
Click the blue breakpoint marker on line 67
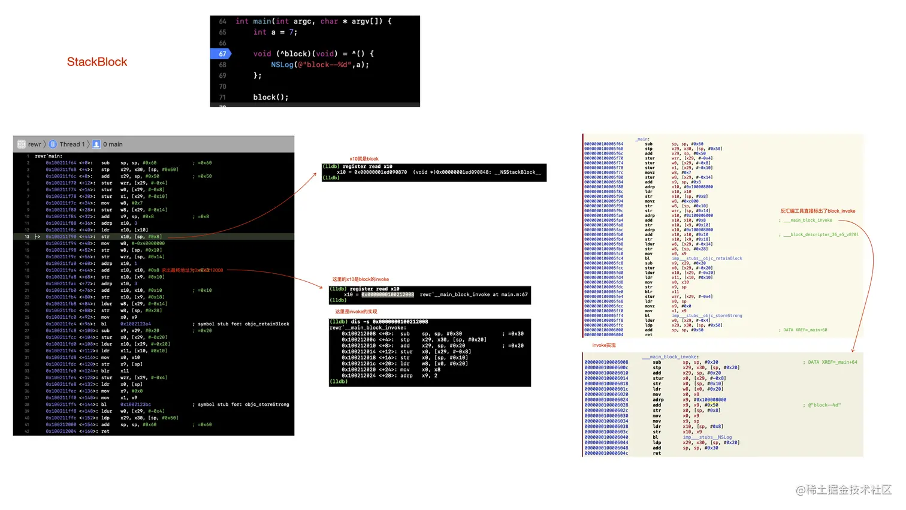(221, 53)
